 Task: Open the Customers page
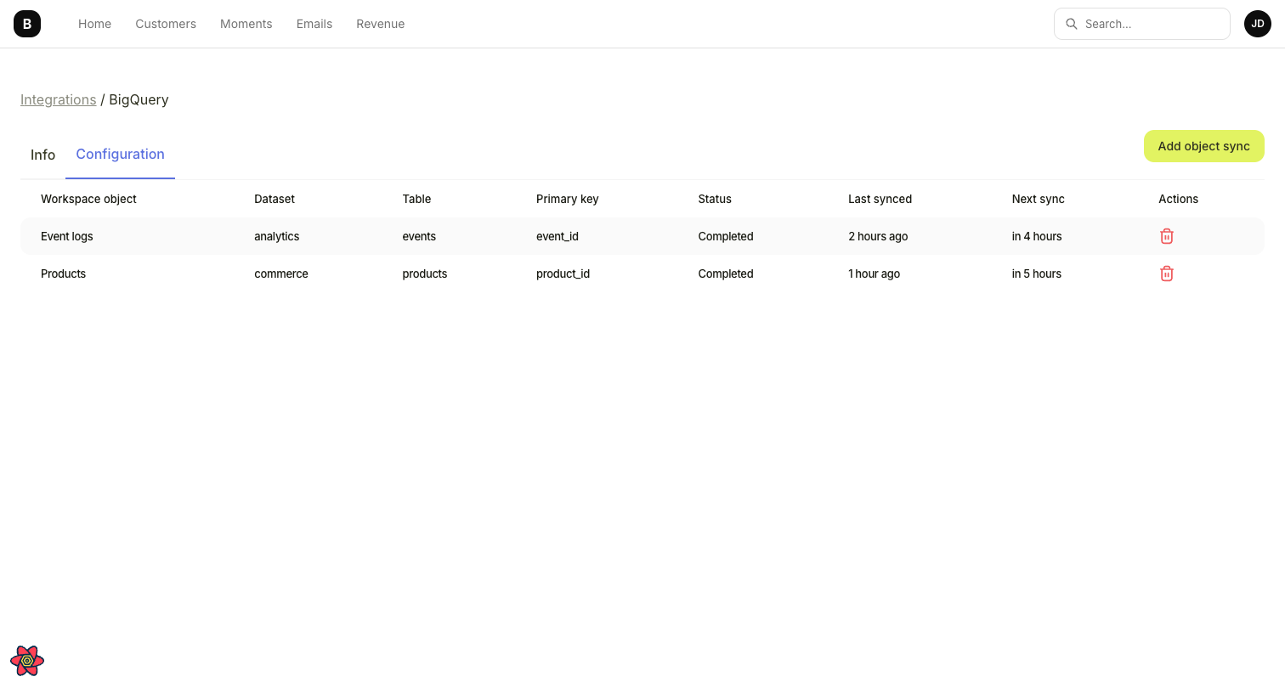pyautogui.click(x=165, y=23)
